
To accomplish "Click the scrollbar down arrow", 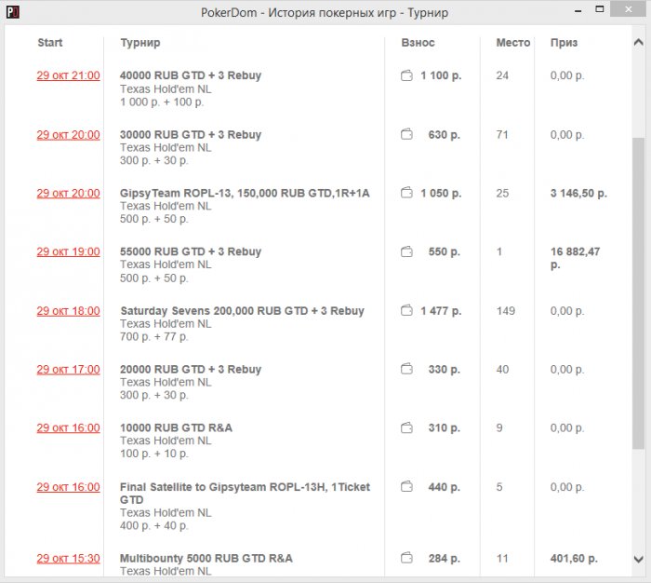I will point(638,559).
